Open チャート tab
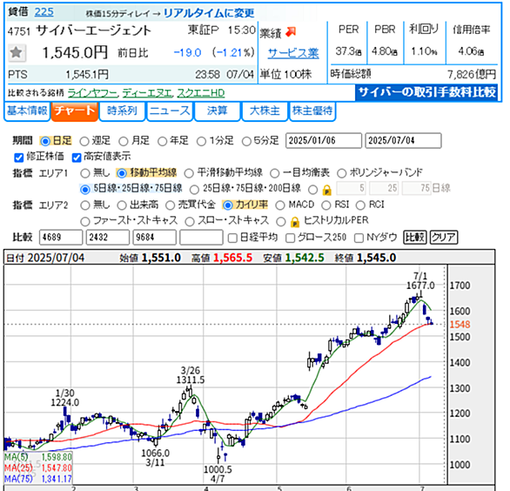This screenshot has height=491, width=510. tap(75, 111)
